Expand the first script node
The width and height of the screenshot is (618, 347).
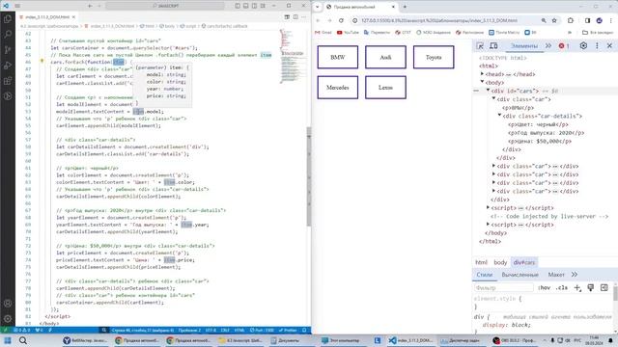(x=488, y=207)
